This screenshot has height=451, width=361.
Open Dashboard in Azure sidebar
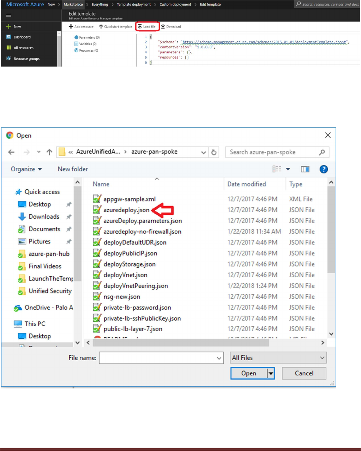click(18, 37)
